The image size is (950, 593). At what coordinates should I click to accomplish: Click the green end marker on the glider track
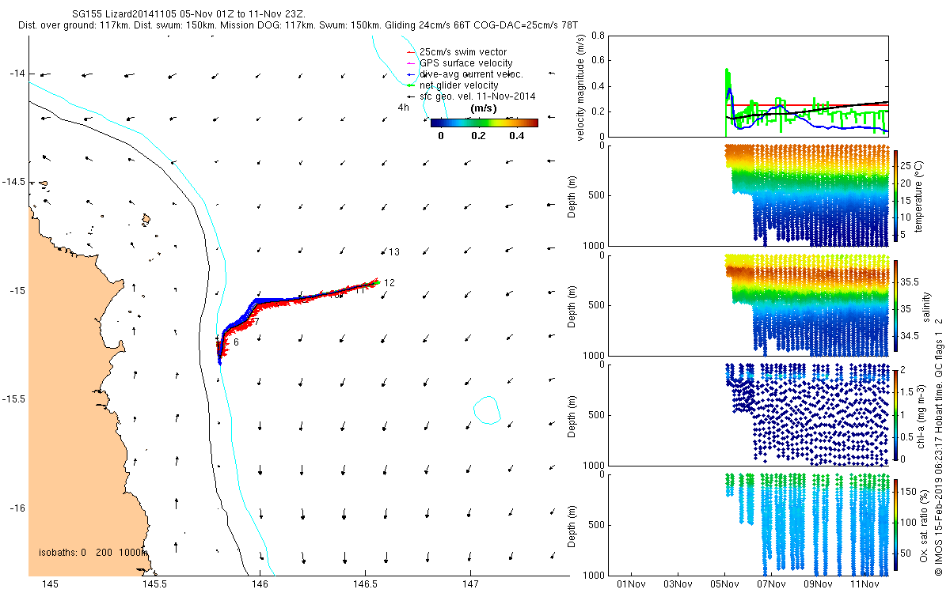click(377, 281)
